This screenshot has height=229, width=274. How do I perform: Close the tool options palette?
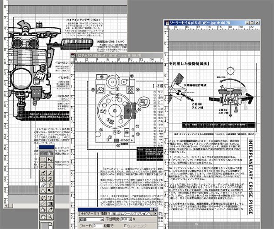(155, 209)
